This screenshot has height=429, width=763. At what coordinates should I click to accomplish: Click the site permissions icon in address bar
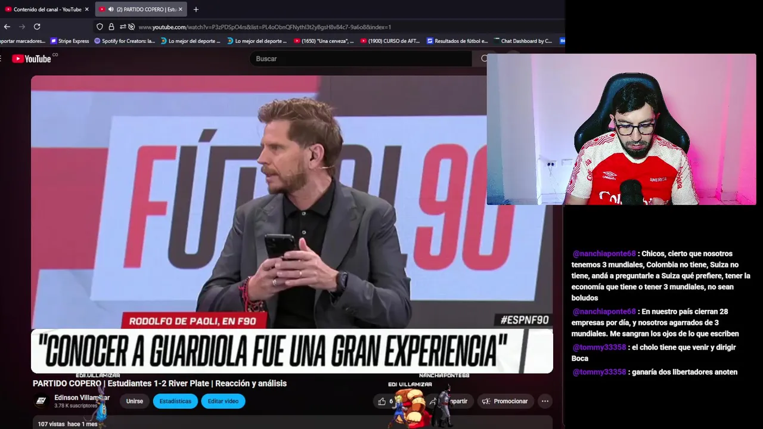tap(123, 27)
